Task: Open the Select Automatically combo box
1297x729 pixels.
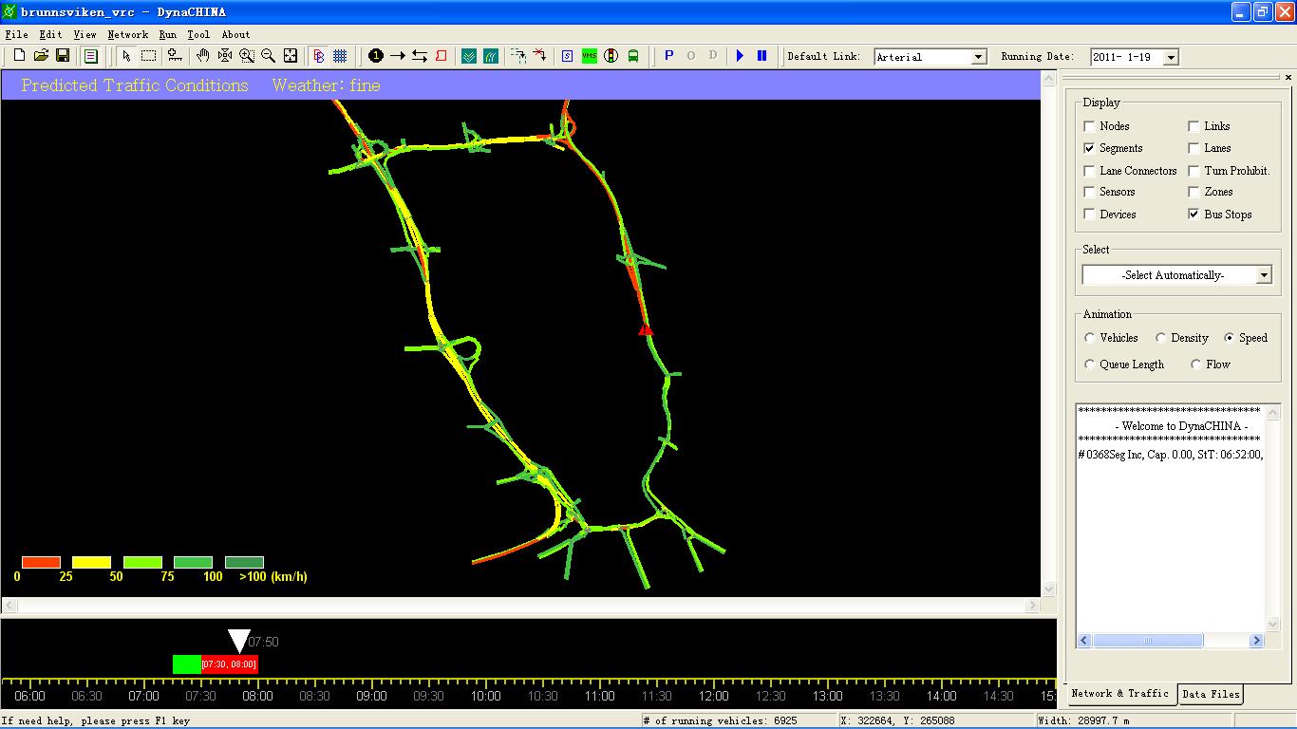Action: (x=1264, y=275)
